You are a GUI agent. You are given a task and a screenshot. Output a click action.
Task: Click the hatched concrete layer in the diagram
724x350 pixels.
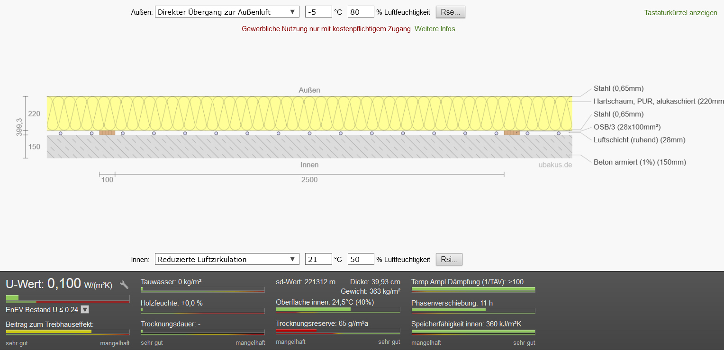[309, 147]
